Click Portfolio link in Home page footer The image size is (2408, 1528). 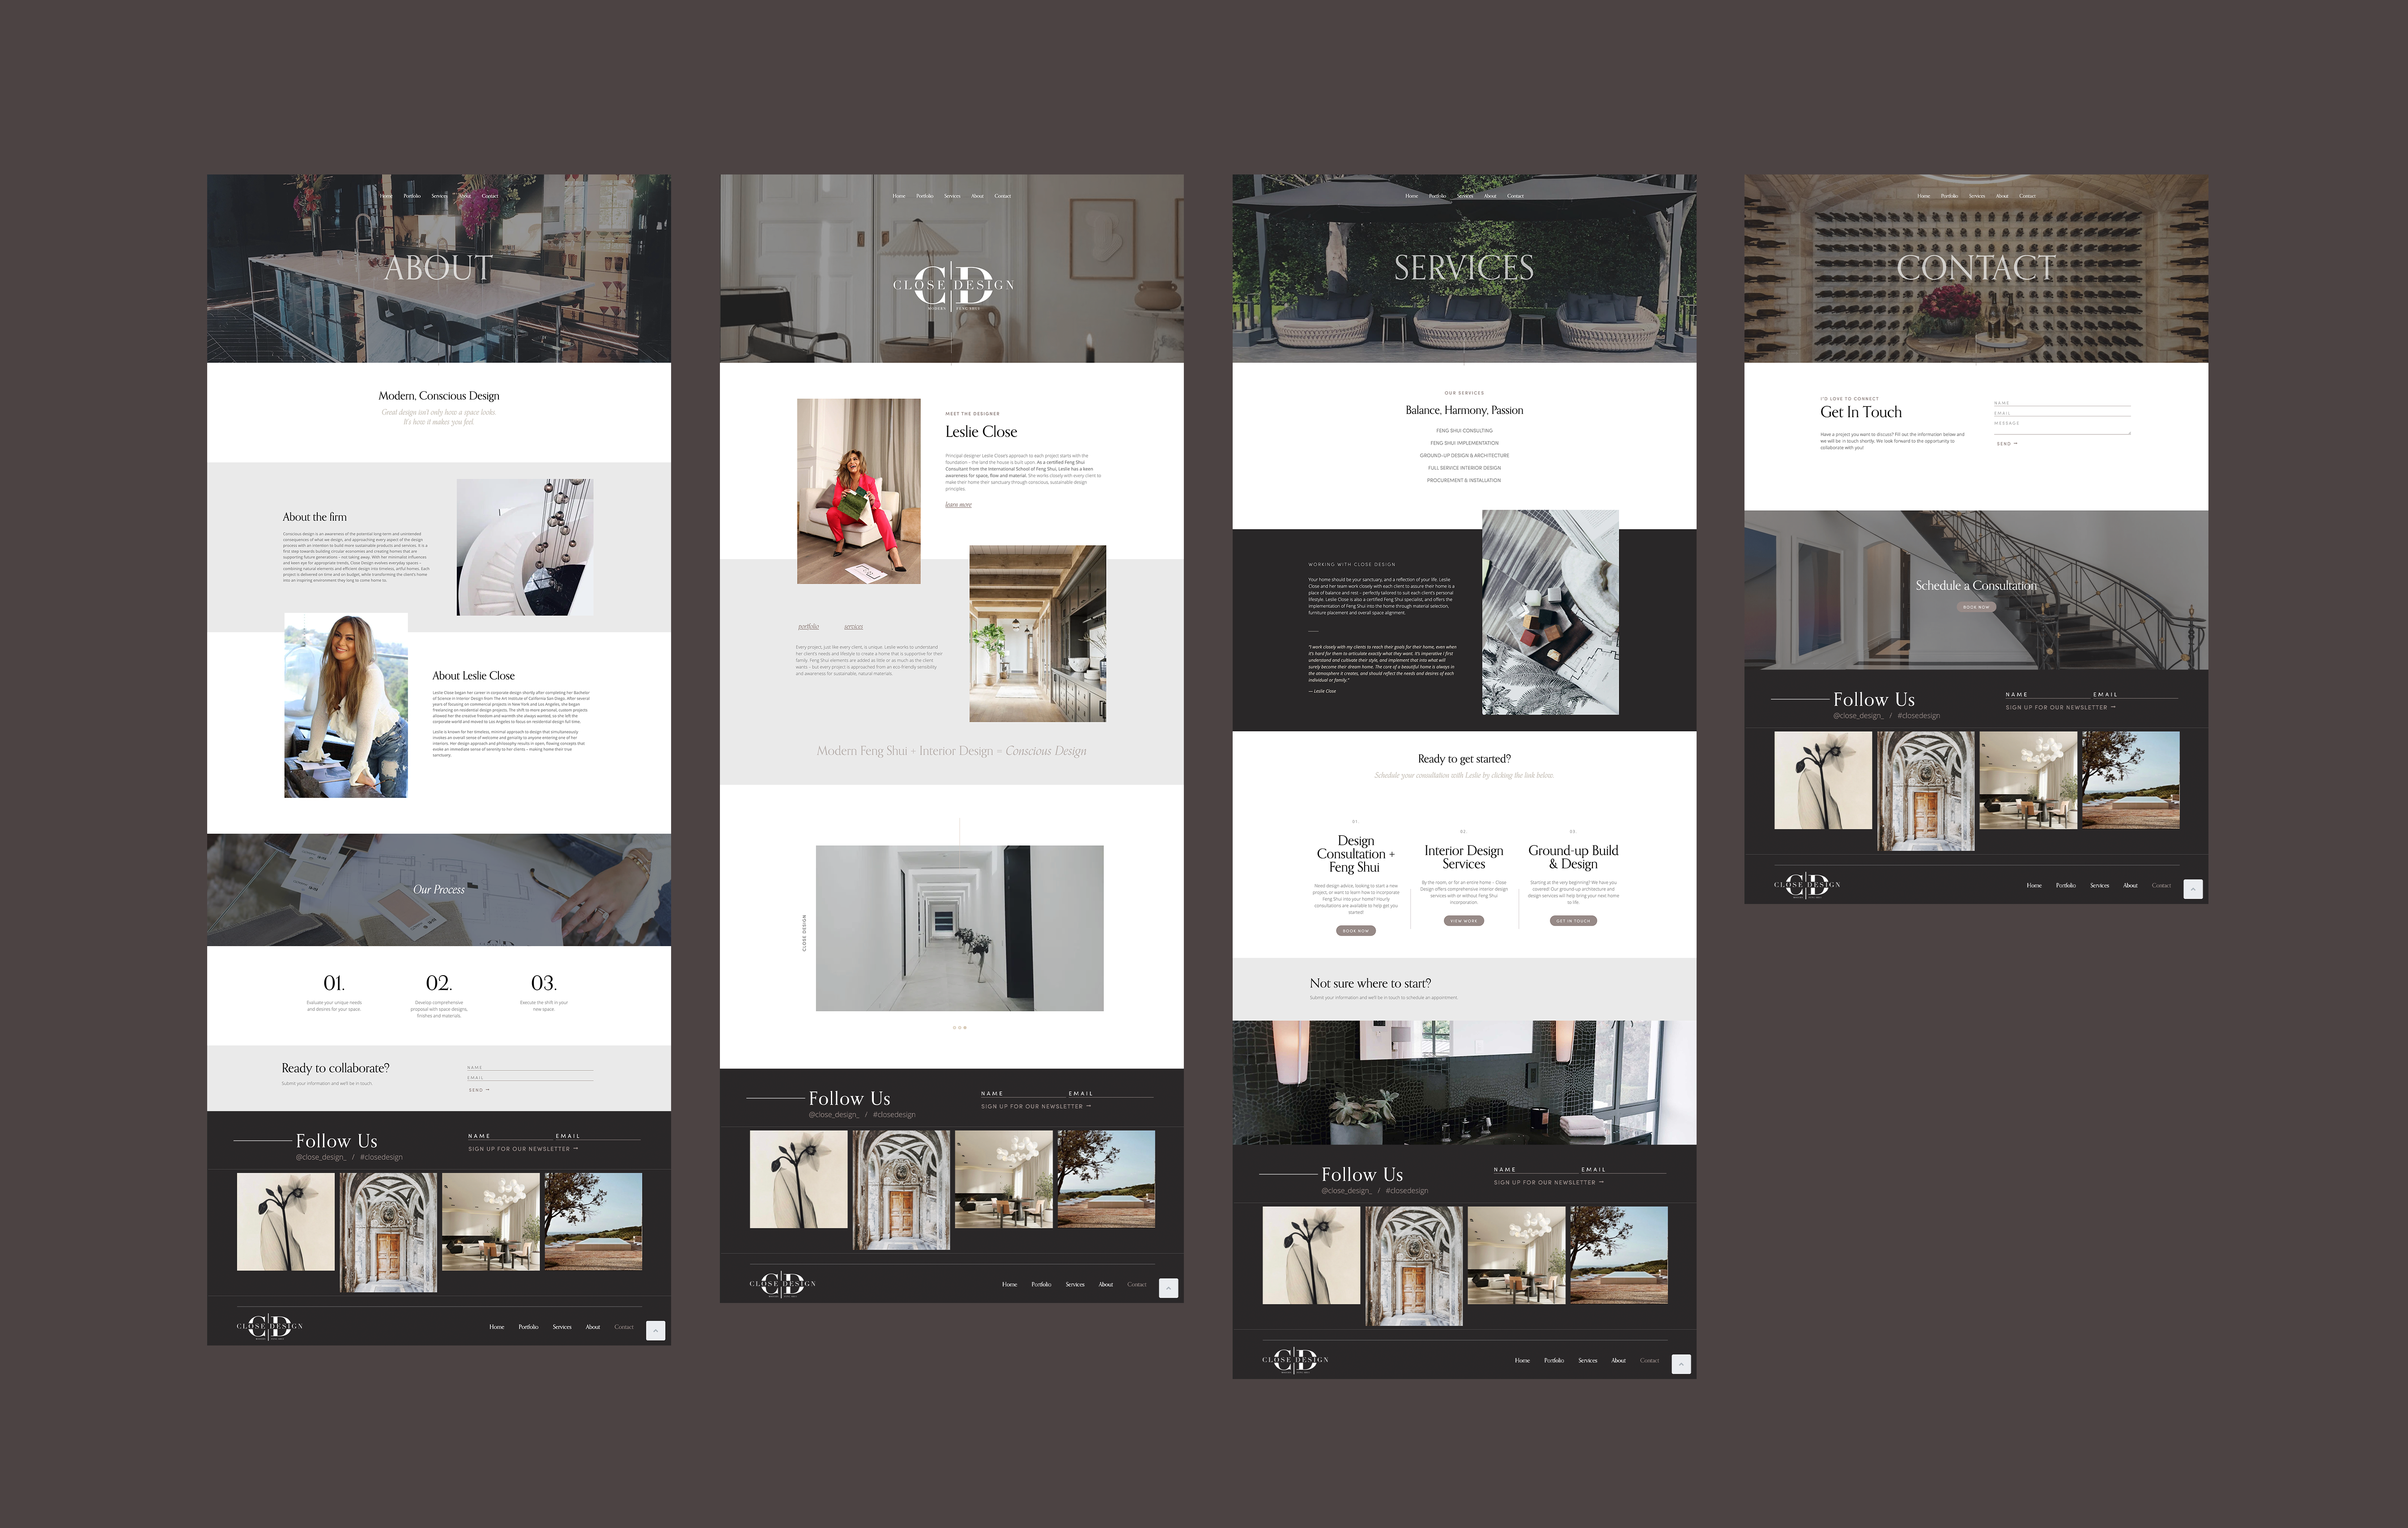click(1041, 1284)
